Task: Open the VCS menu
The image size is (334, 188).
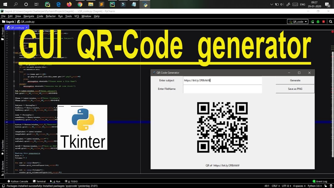Action: [76, 16]
